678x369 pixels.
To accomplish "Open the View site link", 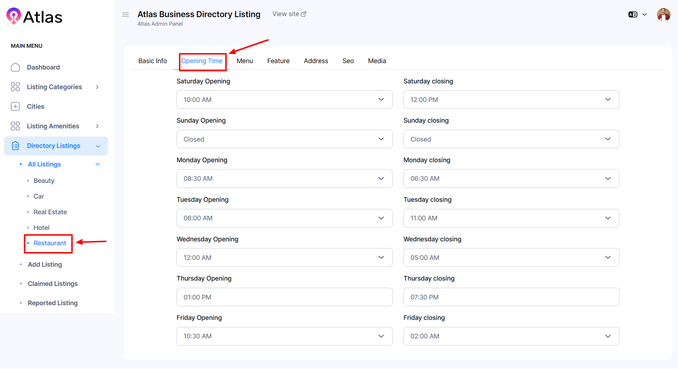I will click(289, 14).
